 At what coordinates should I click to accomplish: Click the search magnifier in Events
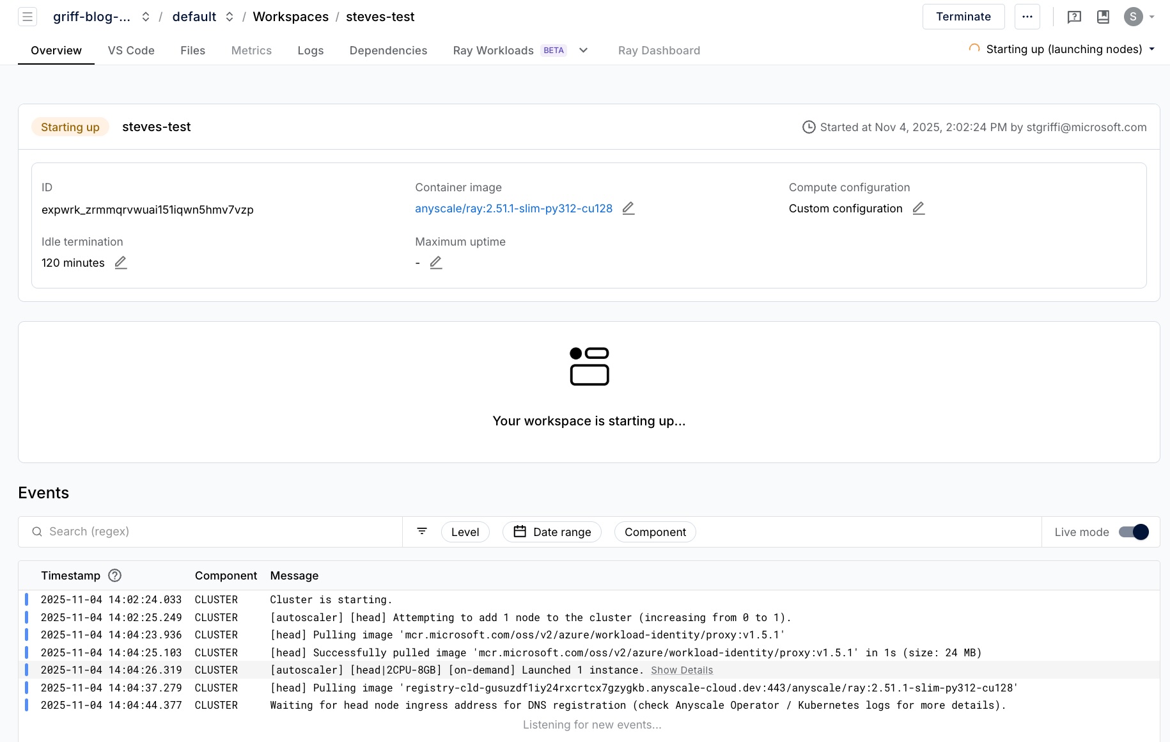coord(36,532)
